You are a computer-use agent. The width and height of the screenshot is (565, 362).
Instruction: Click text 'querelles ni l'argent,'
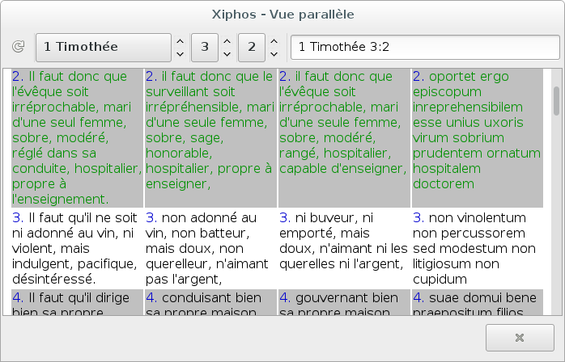tap(341, 263)
